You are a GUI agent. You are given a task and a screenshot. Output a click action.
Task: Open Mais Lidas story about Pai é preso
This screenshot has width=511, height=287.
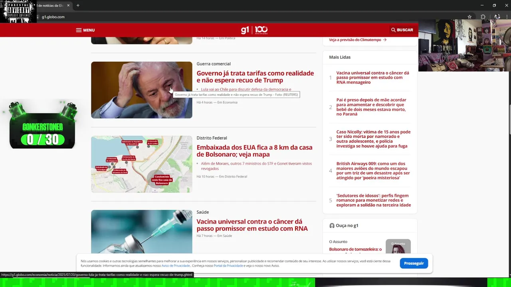pos(371,107)
